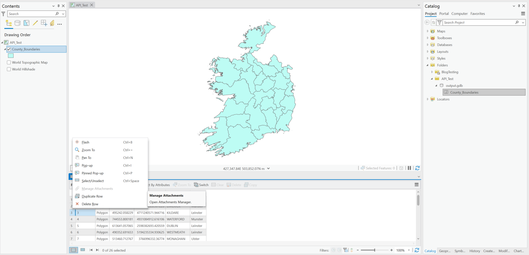Switch to Computer tab in Catalog
Viewport: 529px width, 255px height.
[x=460, y=14]
